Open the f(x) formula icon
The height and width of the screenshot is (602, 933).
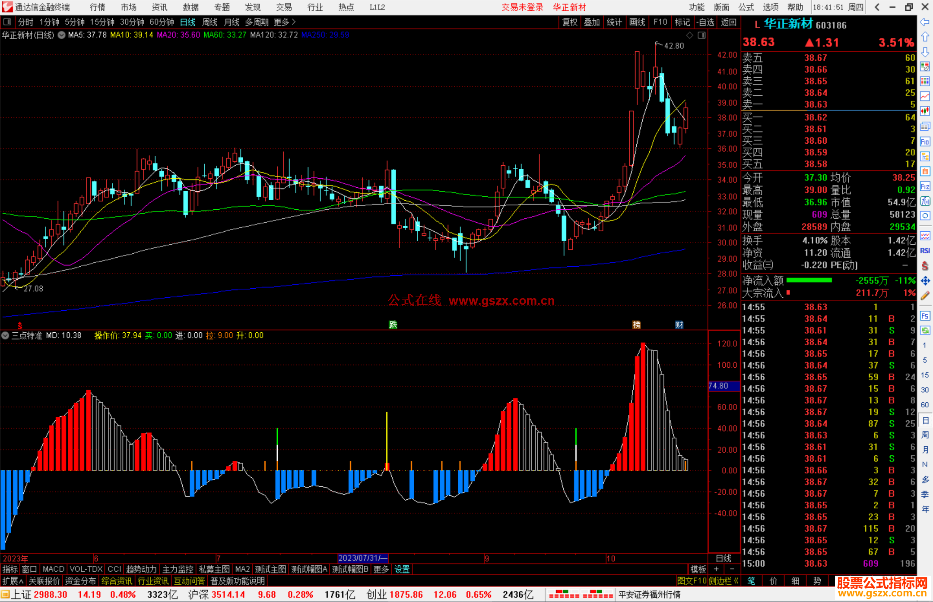click(925, 201)
